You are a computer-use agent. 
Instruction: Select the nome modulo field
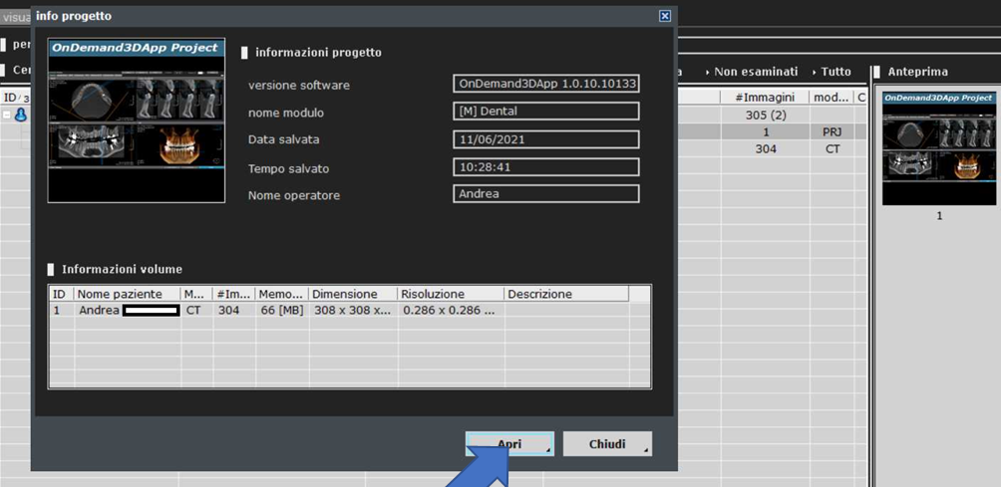click(x=545, y=111)
